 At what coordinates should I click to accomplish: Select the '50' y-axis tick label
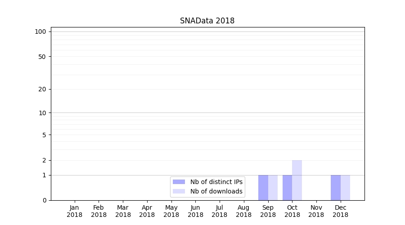click(42, 57)
